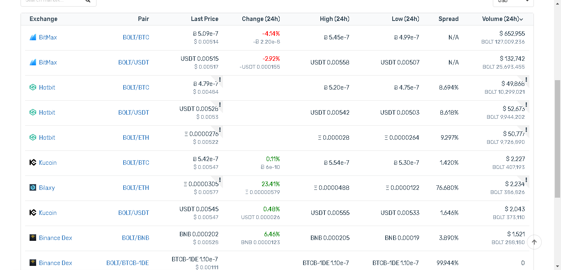
Task: Open BitMax BOLT/USDT pair link
Action: (x=133, y=62)
